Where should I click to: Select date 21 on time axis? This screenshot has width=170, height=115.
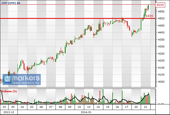(146, 107)
